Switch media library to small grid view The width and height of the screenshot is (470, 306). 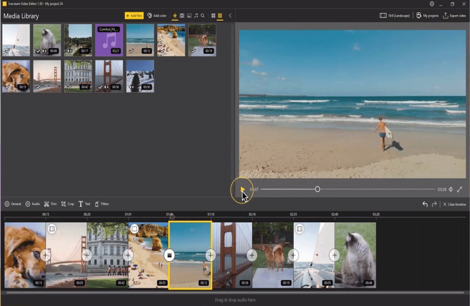pos(220,16)
